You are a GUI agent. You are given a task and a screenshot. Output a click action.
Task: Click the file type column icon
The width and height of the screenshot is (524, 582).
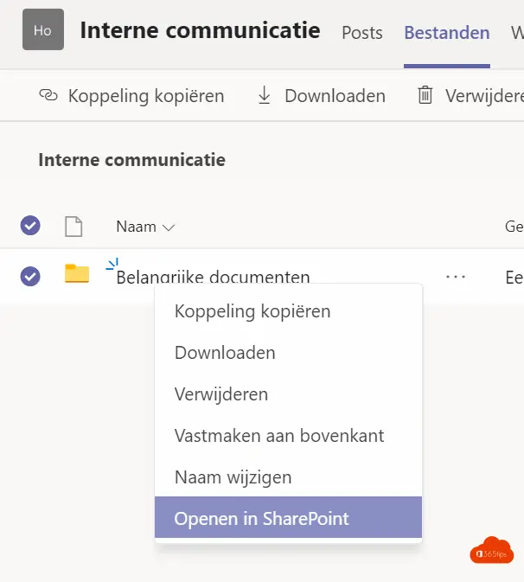point(73,226)
